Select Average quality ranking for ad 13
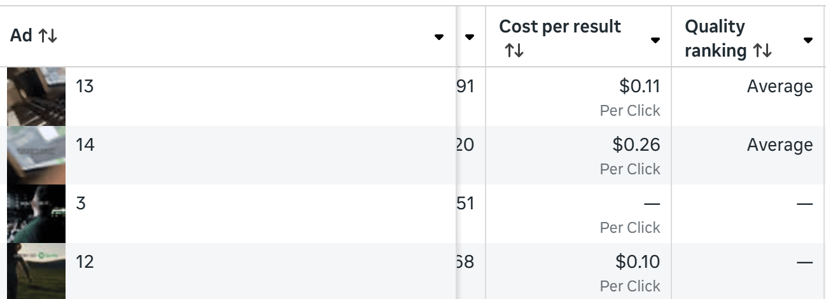 780,87
